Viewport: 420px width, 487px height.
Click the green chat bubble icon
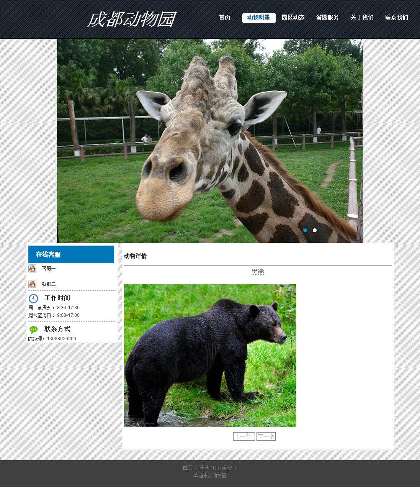click(x=34, y=330)
